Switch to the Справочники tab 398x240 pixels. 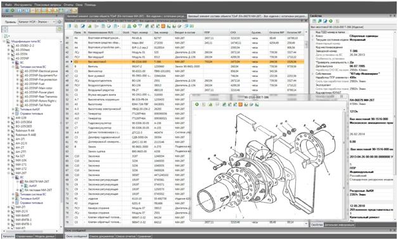[25, 236]
